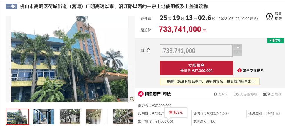The image size is (285, 130).
Task: Select the second corridor thumbnail
Action: tap(43, 117)
